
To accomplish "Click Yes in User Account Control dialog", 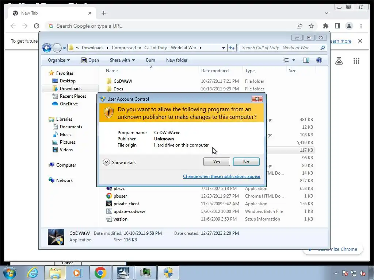I will 217,162.
